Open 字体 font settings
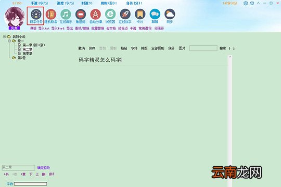The height and width of the screenshot is (187, 281). (134, 48)
